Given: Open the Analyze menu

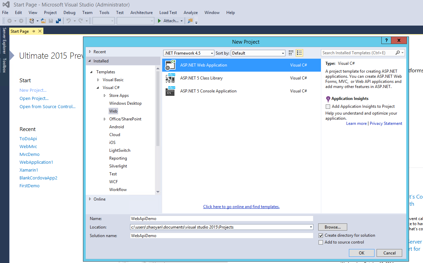Looking at the screenshot, I should click(191, 13).
